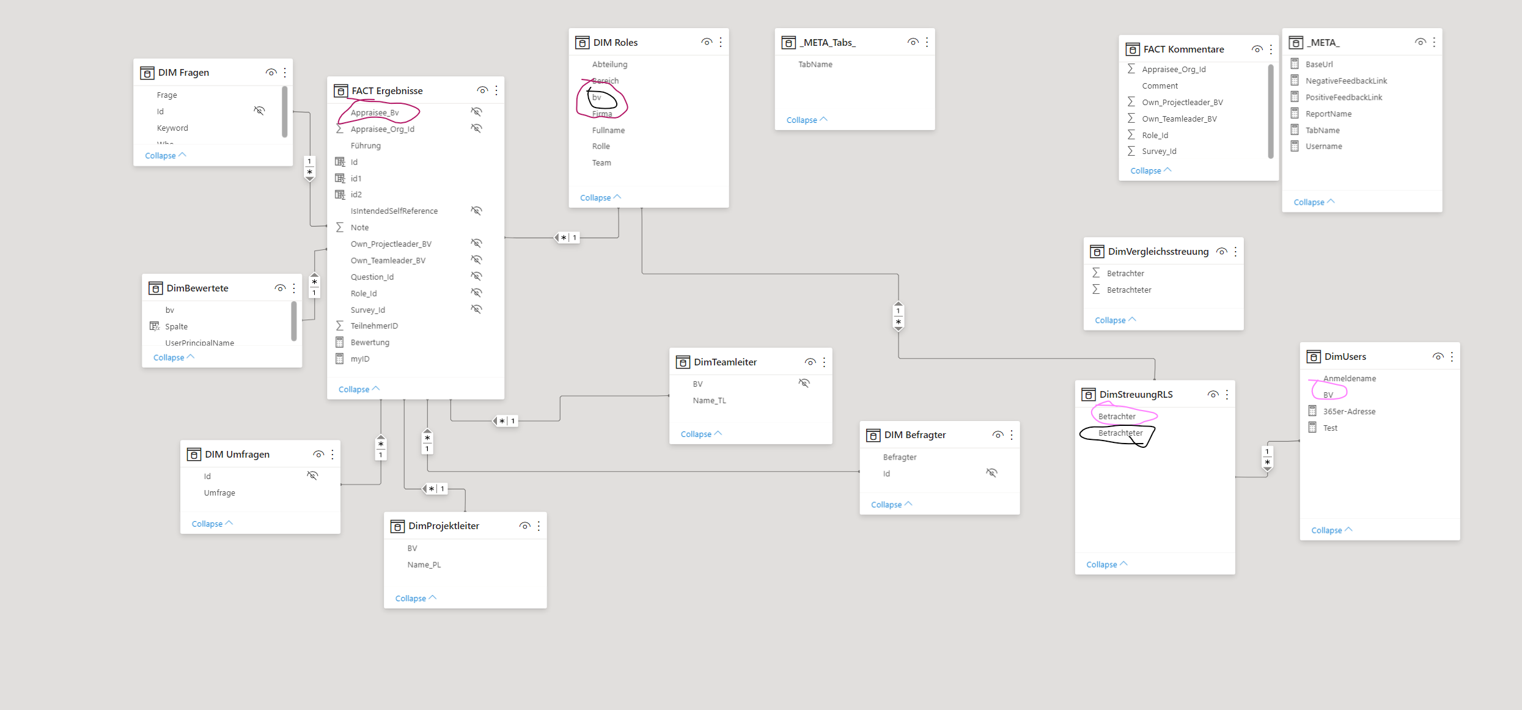Collapse the FACT Ergebnisse table
Image resolution: width=1522 pixels, height=710 pixels.
(359, 389)
